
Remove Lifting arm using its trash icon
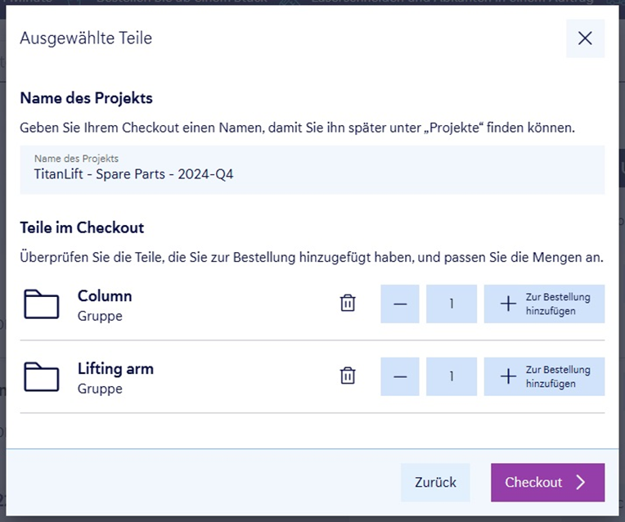click(348, 376)
